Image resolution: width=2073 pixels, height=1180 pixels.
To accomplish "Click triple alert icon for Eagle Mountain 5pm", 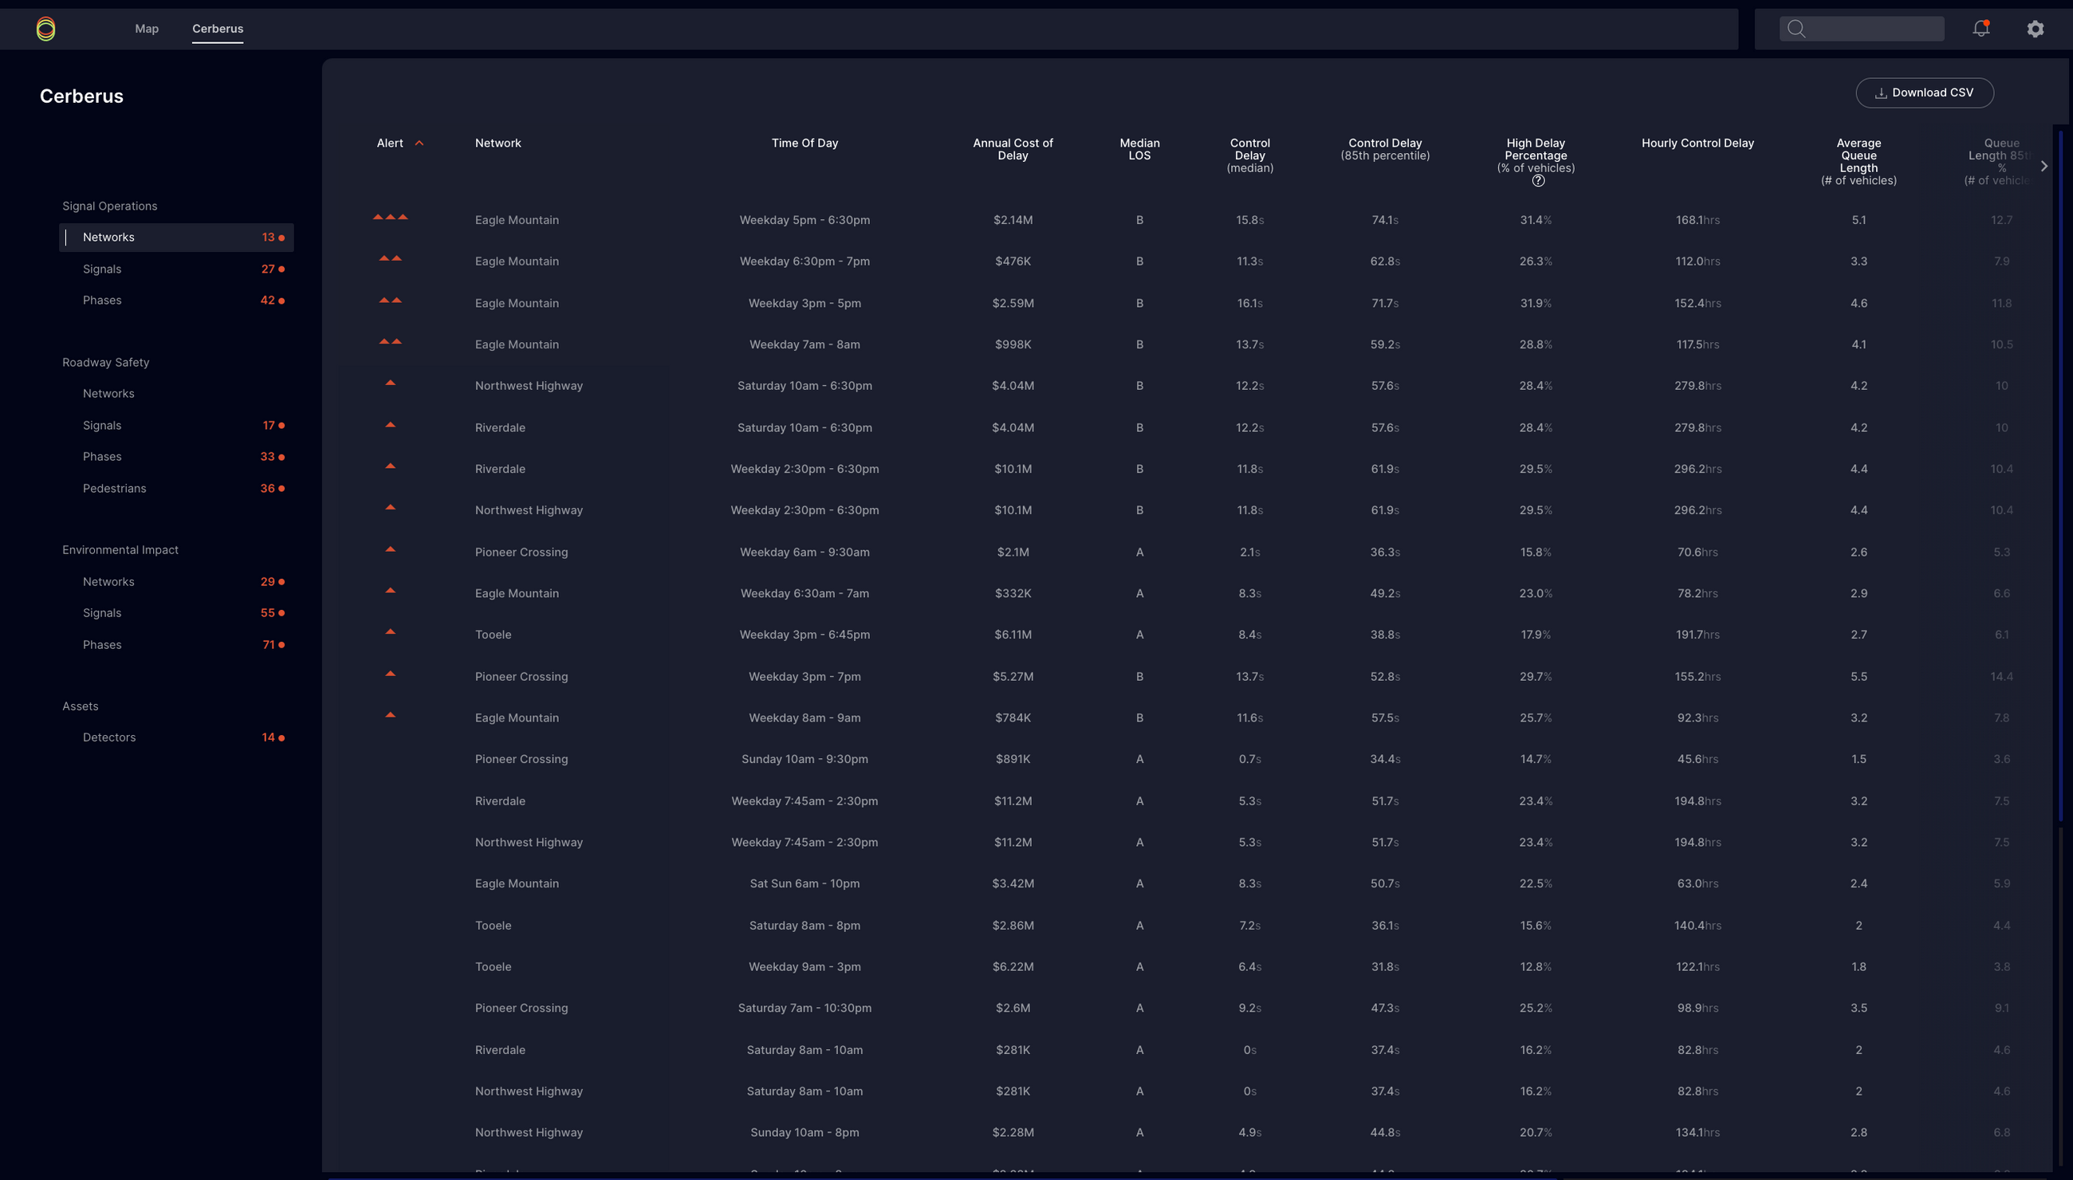I will [390, 217].
